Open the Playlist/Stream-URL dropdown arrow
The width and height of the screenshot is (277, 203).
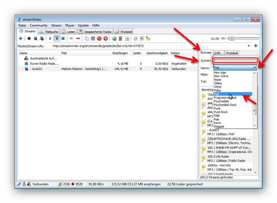point(249,46)
